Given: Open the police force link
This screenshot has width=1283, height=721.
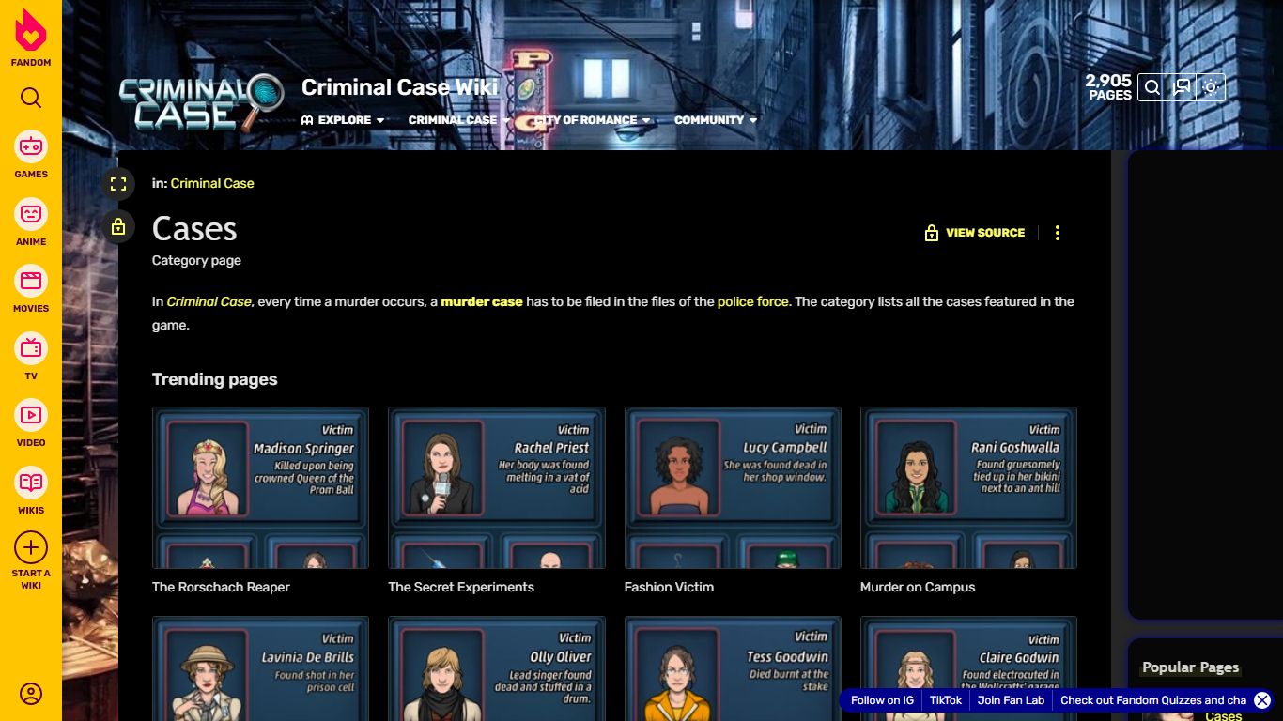Looking at the screenshot, I should tap(753, 301).
